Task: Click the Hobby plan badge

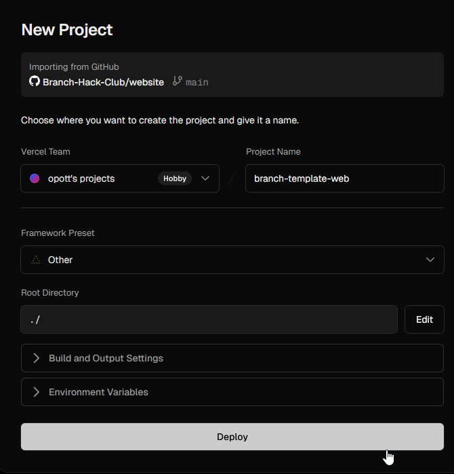Action: (x=175, y=178)
